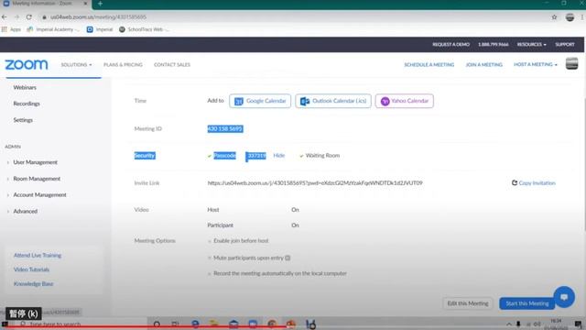The image size is (586, 330).
Task: Open Webinars in the sidebar
Action: coord(25,87)
